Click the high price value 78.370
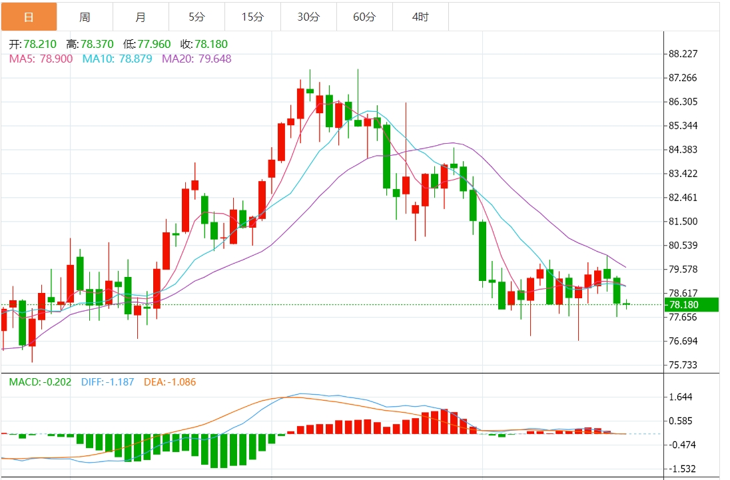This screenshot has height=480, width=730. 97,44
